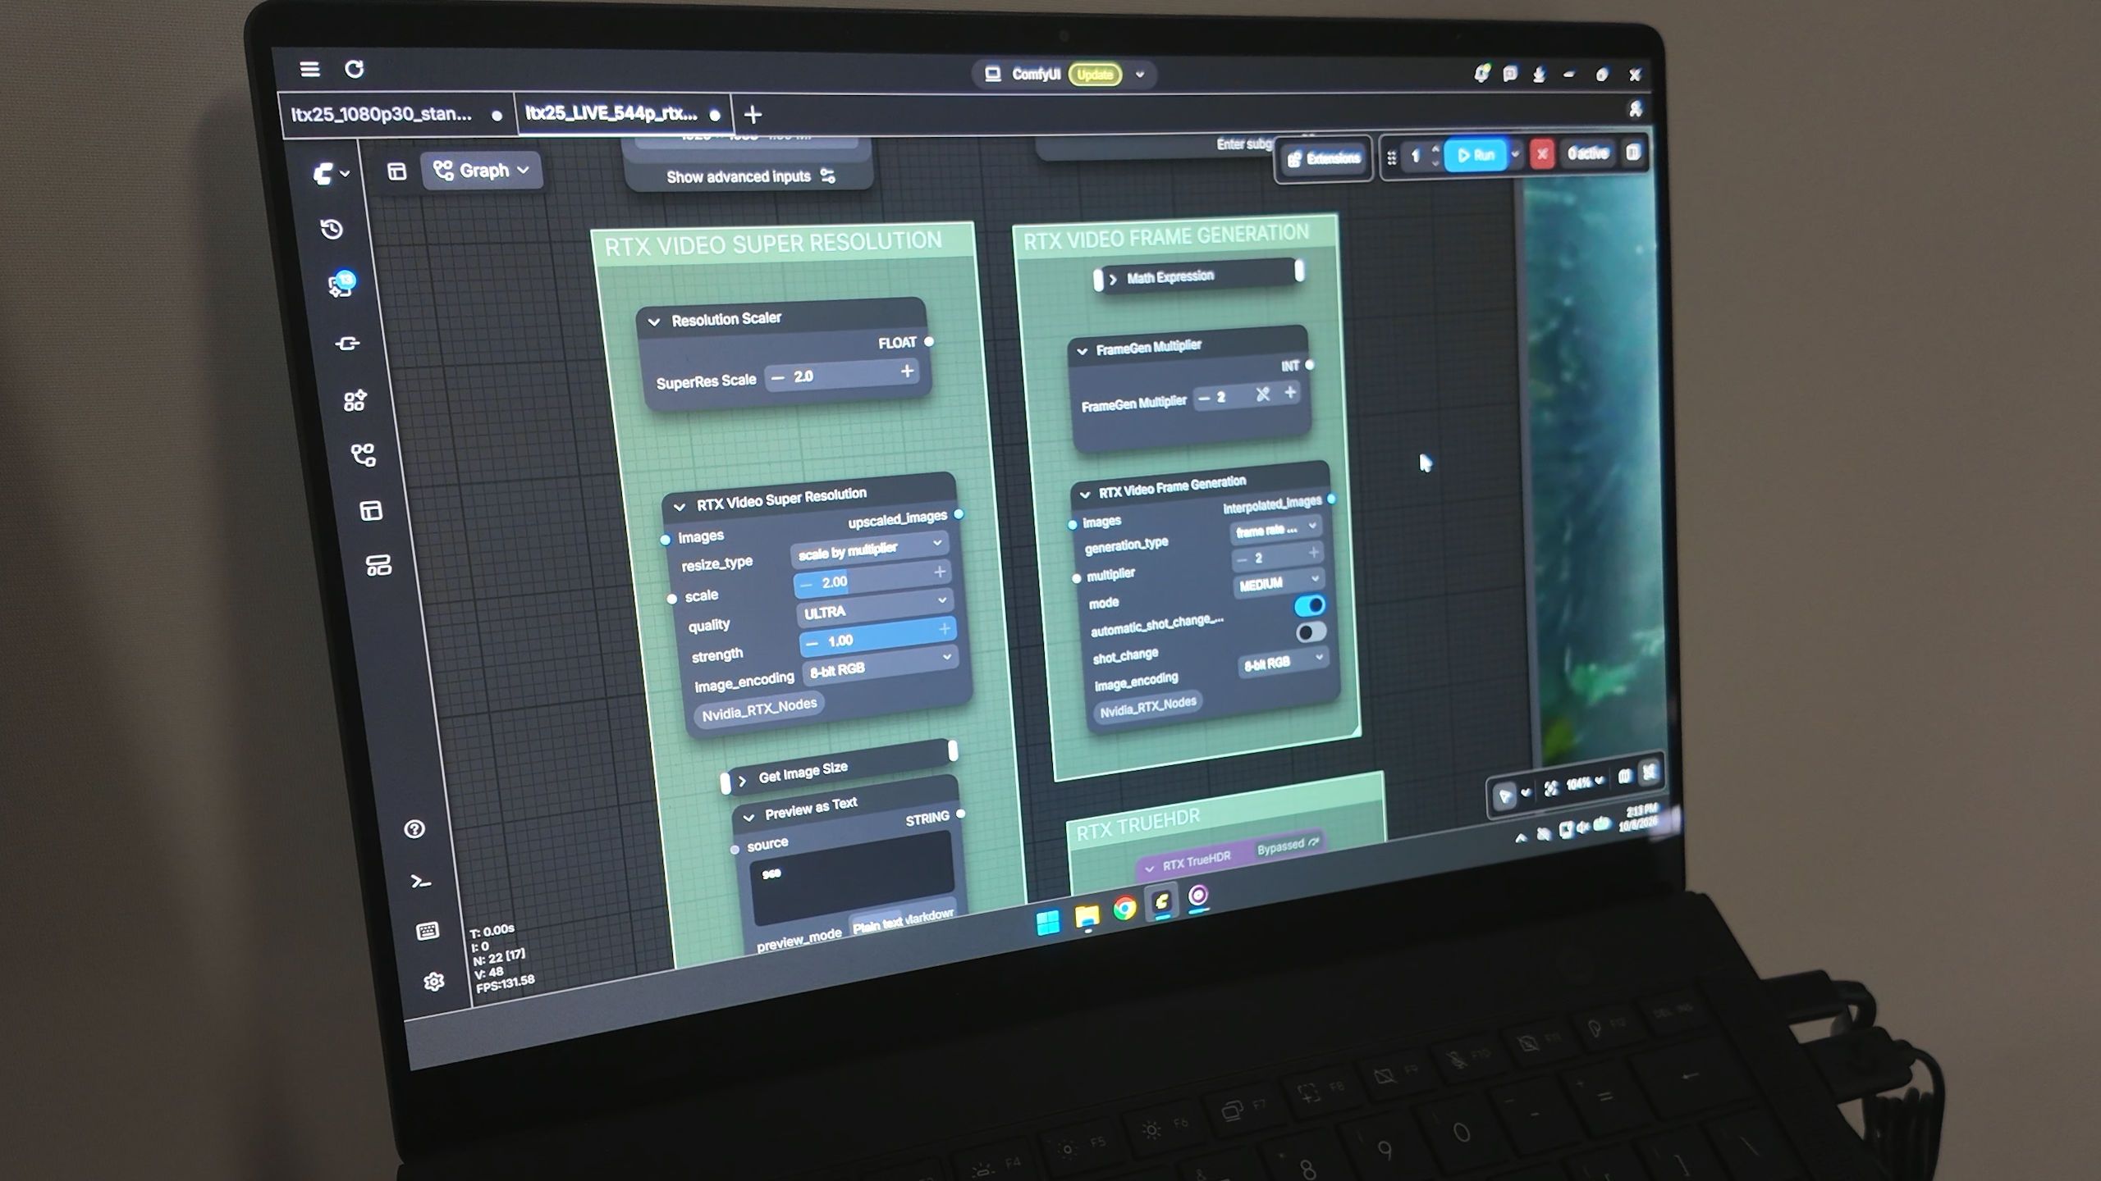Open the generation_type frame rate dropdown

pos(1275,530)
